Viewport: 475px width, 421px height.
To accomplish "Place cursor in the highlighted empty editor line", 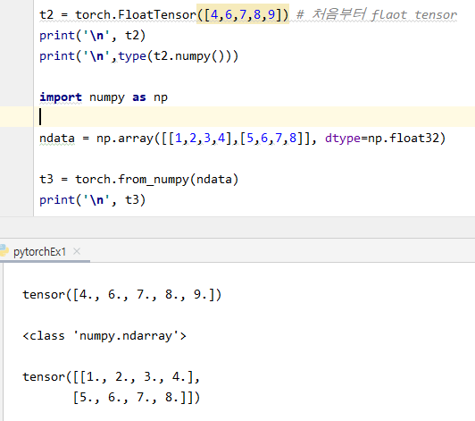I will point(254,117).
